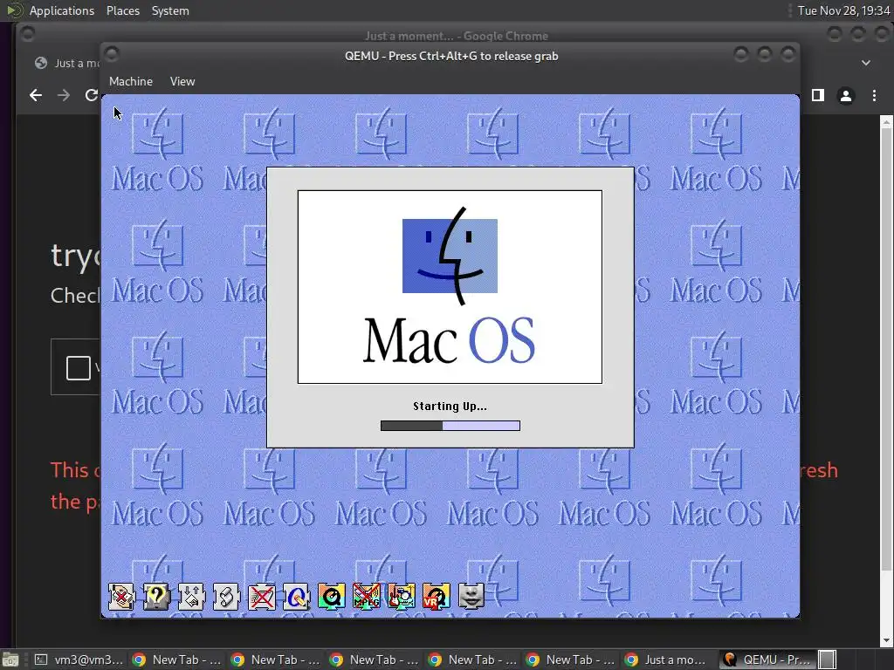Open Chrome's three-dot menu
Viewport: 894px width, 670px height.
(x=874, y=96)
